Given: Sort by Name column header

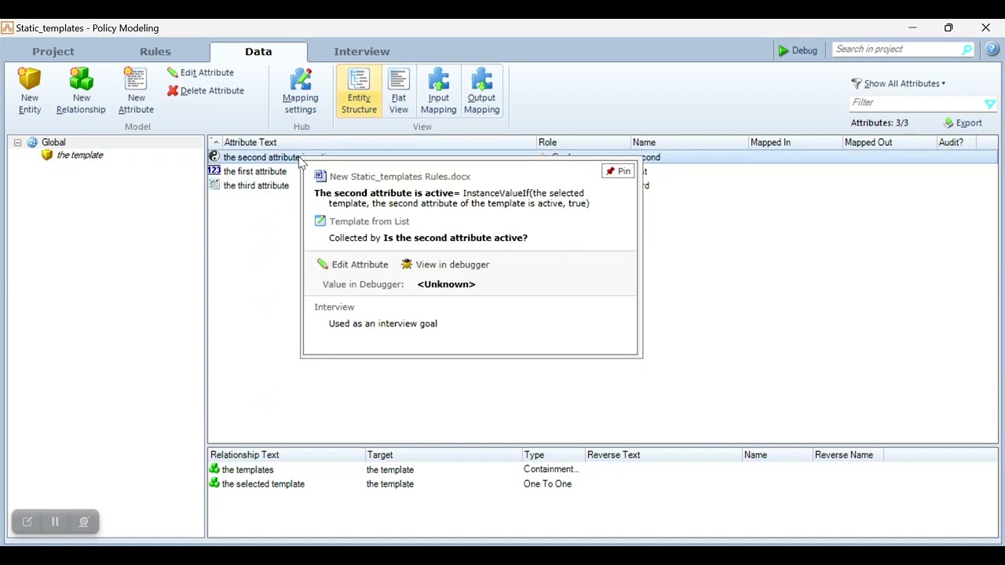Looking at the screenshot, I should 689,143.
